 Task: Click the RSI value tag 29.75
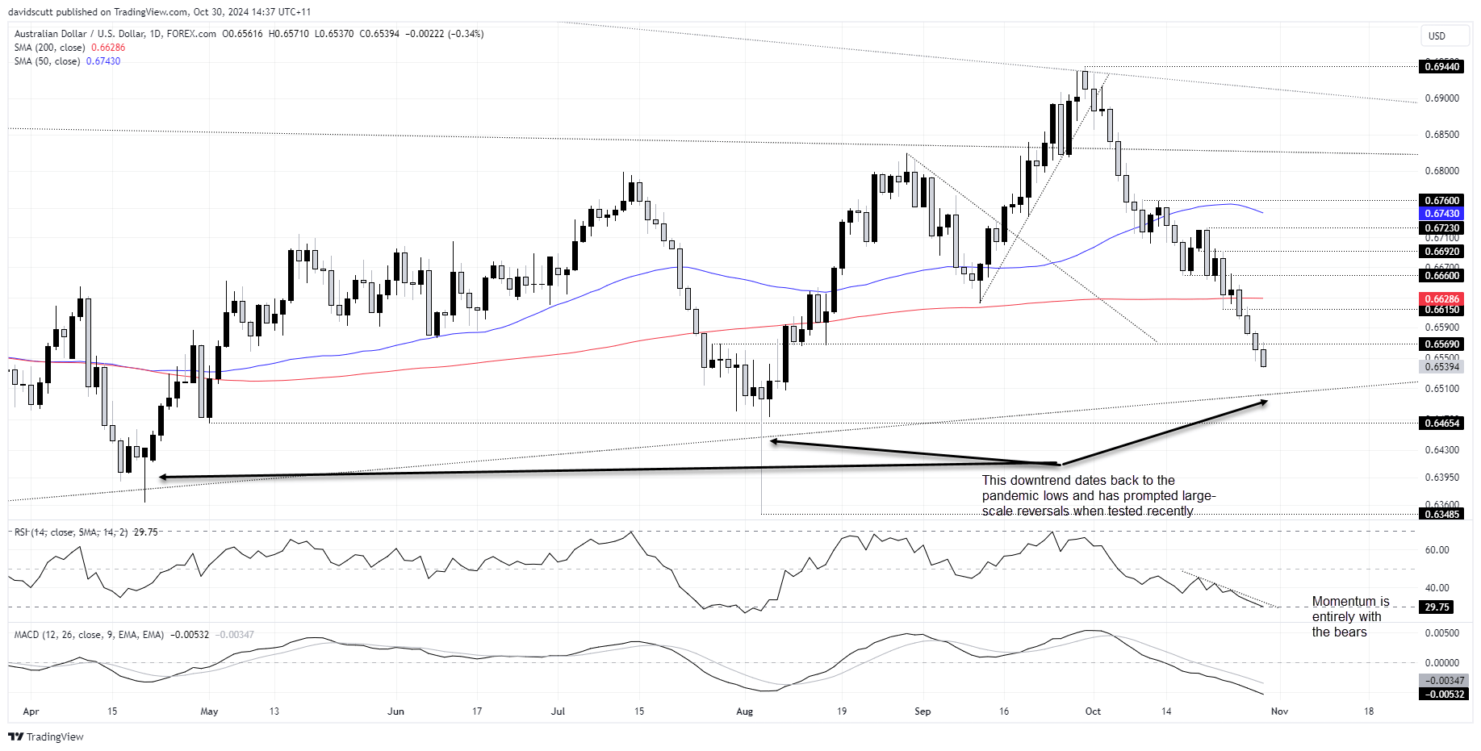[x=1437, y=607]
